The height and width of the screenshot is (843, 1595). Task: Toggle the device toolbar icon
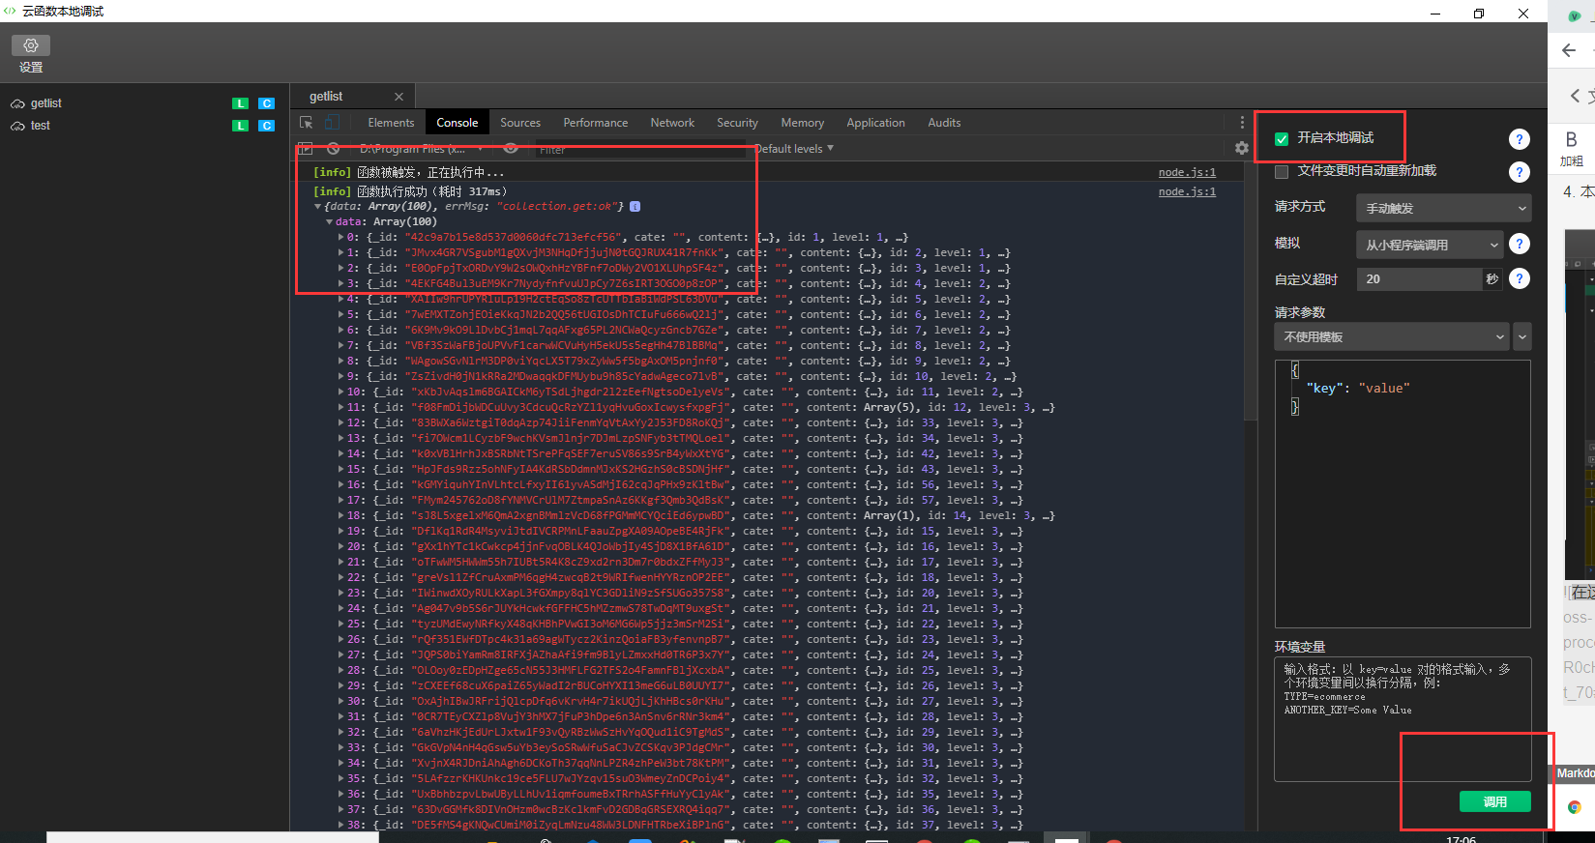coord(332,123)
